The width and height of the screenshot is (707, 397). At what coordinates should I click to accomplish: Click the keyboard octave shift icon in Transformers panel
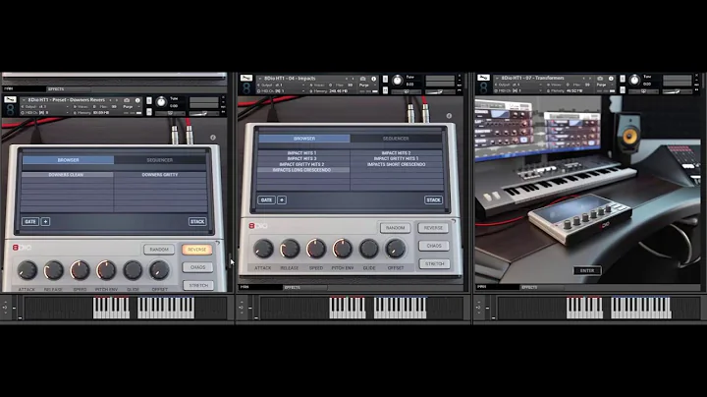pos(478,308)
